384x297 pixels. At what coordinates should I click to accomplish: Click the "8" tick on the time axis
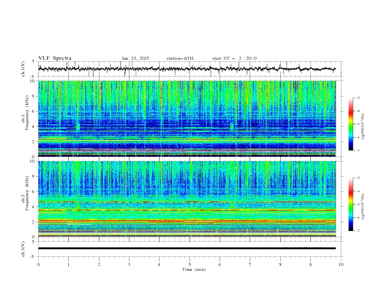click(280, 264)
